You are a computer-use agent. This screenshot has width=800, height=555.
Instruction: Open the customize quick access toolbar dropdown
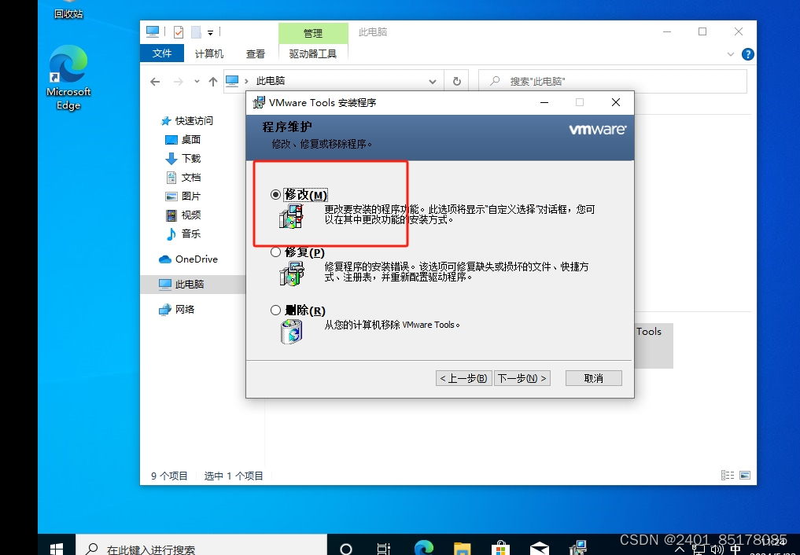[210, 32]
